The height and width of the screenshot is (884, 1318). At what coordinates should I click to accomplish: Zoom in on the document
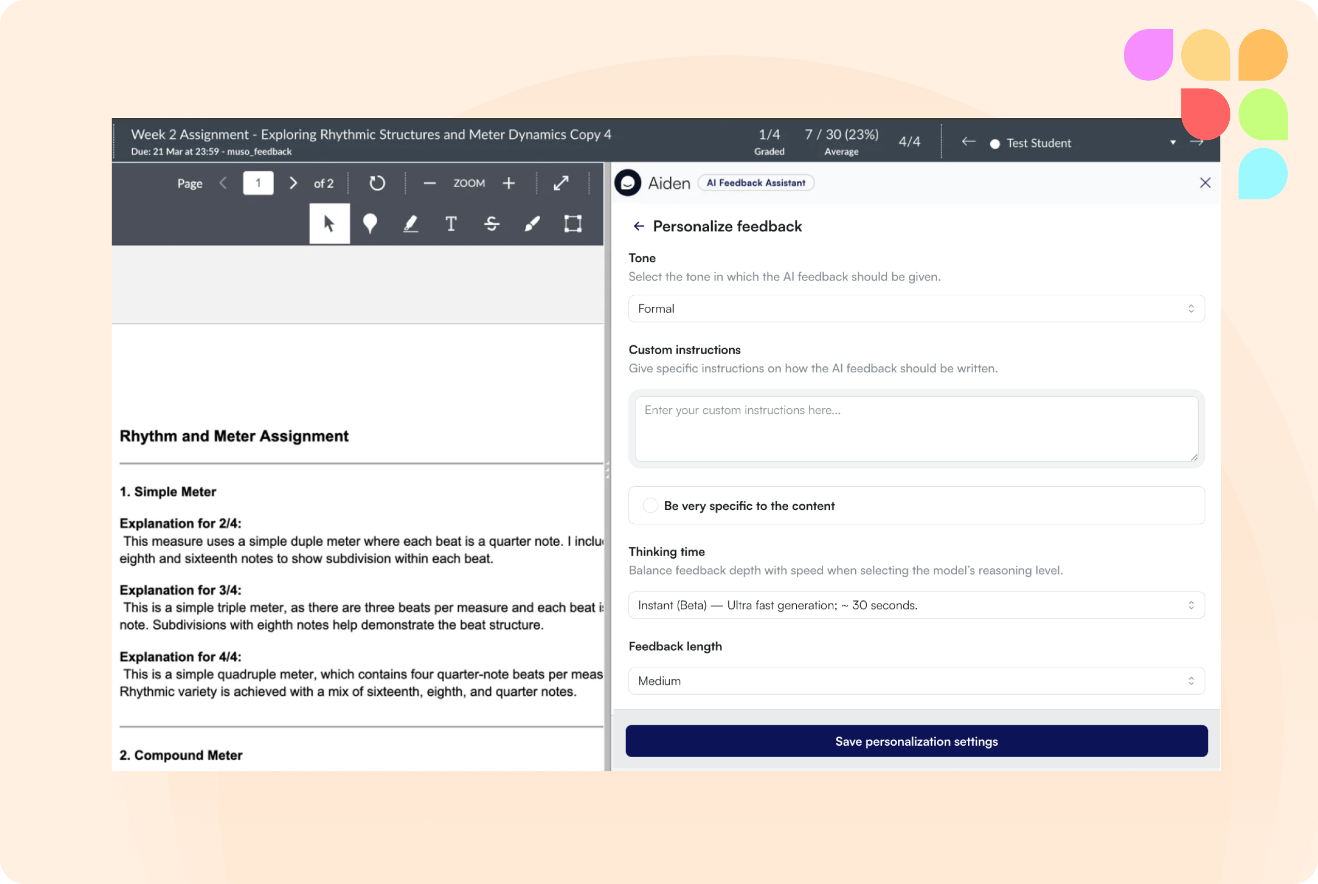click(509, 183)
